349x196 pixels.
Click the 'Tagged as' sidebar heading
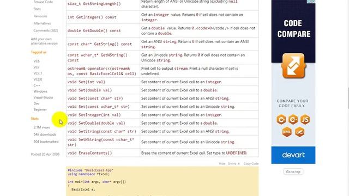(39, 52)
